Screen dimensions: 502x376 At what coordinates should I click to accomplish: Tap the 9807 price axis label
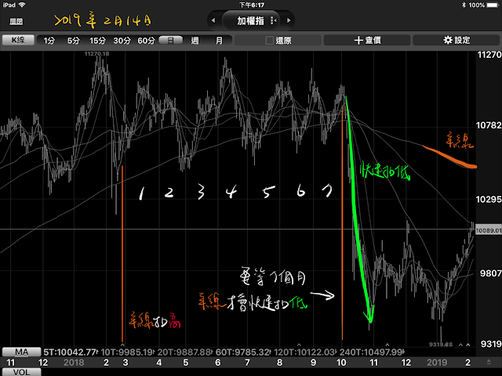(490, 273)
